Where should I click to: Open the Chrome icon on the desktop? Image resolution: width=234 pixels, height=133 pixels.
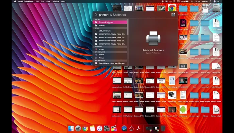click(172, 8)
